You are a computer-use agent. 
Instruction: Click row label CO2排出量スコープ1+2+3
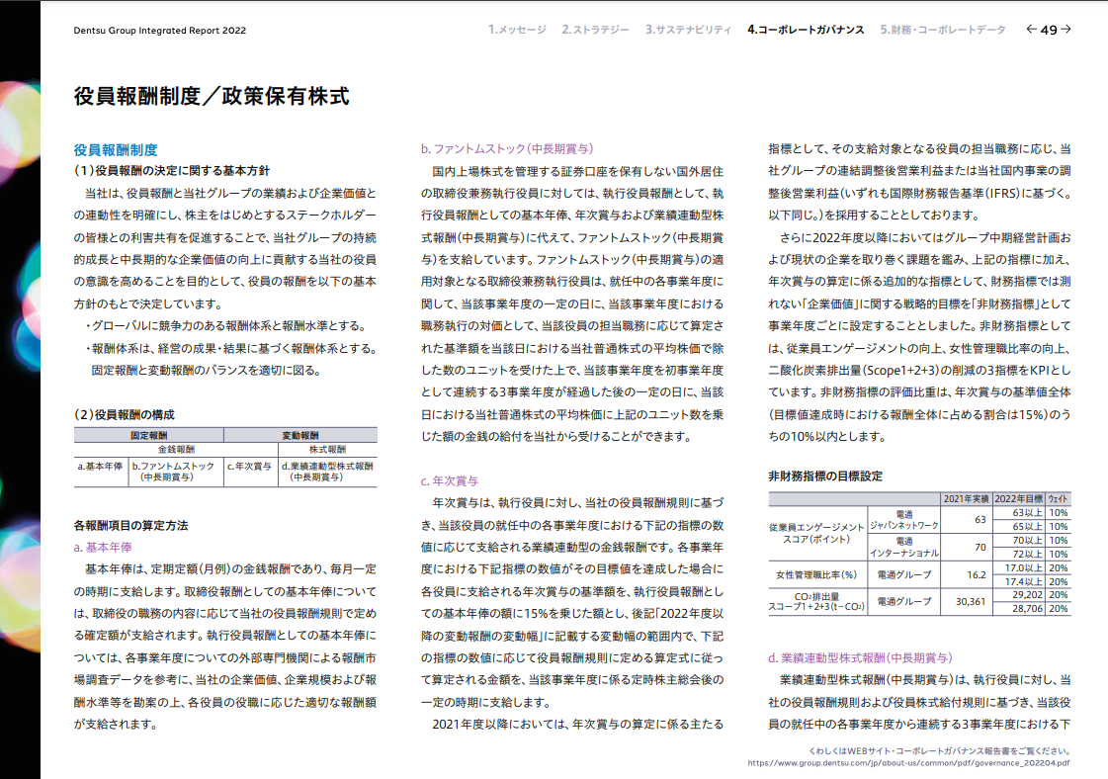816,602
